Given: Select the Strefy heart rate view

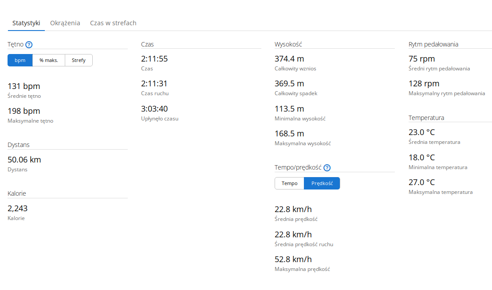Looking at the screenshot, I should (x=79, y=60).
